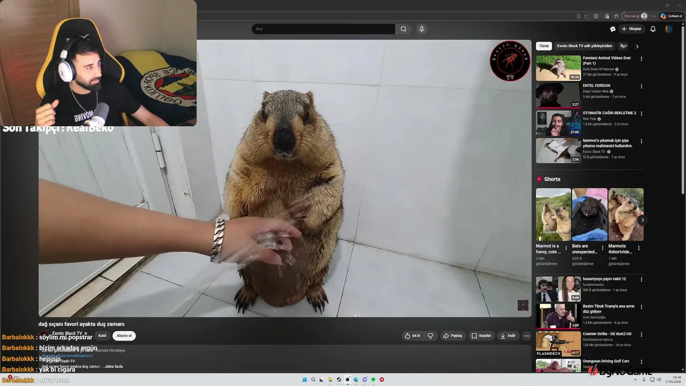
Task: Click the YouTube search magnifier button
Action: click(x=404, y=29)
